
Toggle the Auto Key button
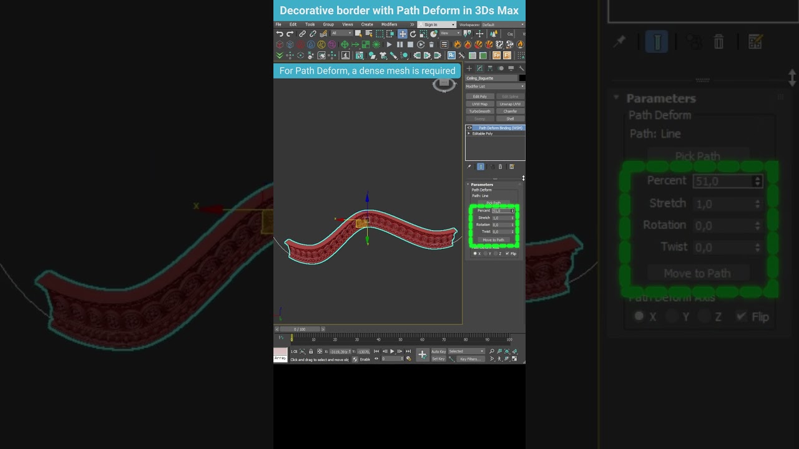(x=439, y=351)
